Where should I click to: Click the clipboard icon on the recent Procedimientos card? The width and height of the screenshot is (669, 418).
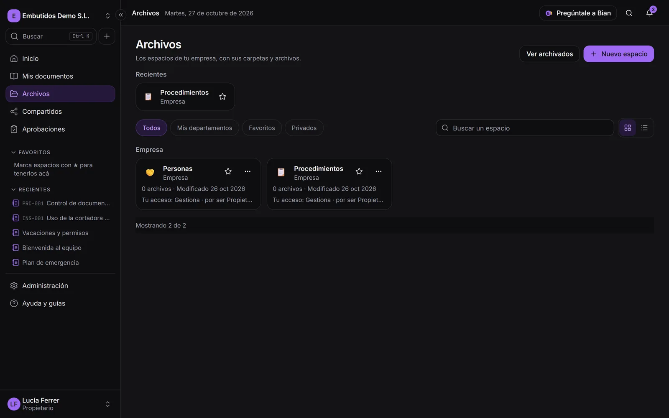148,97
